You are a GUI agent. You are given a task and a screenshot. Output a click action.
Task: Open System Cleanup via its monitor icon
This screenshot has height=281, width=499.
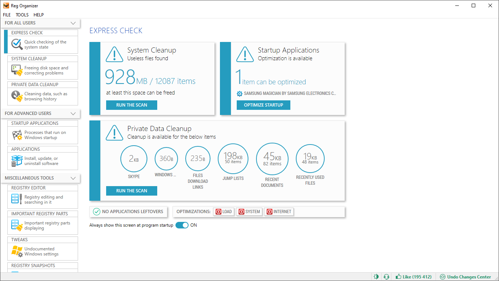click(x=16, y=70)
